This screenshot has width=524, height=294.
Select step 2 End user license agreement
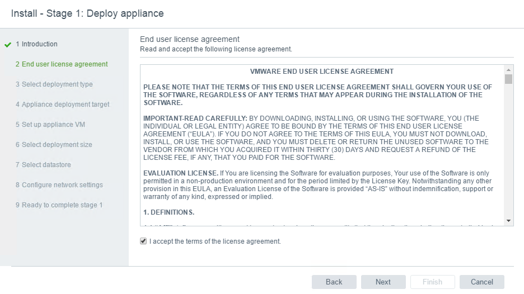click(62, 64)
